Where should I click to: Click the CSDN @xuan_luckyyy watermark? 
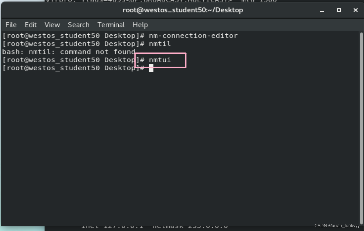click(x=337, y=226)
